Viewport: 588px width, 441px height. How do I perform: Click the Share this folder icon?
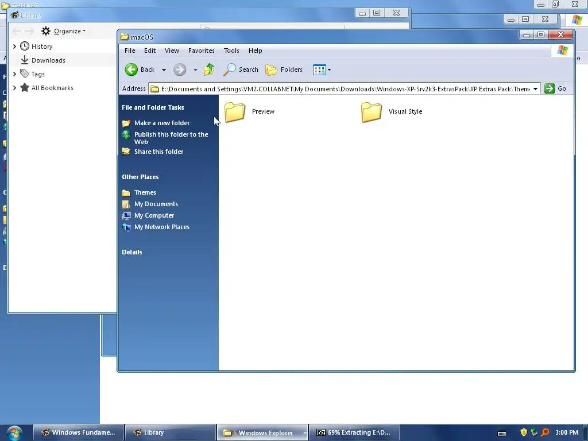click(x=126, y=152)
